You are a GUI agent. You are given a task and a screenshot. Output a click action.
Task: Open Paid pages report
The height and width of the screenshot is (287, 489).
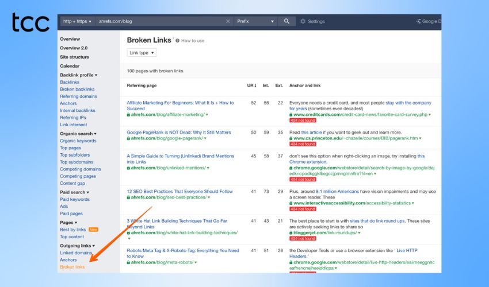pos(71,214)
